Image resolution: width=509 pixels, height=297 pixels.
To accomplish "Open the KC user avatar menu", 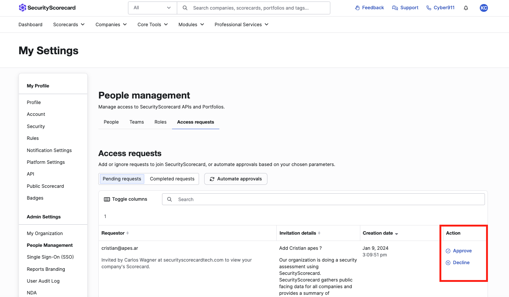I will point(483,8).
